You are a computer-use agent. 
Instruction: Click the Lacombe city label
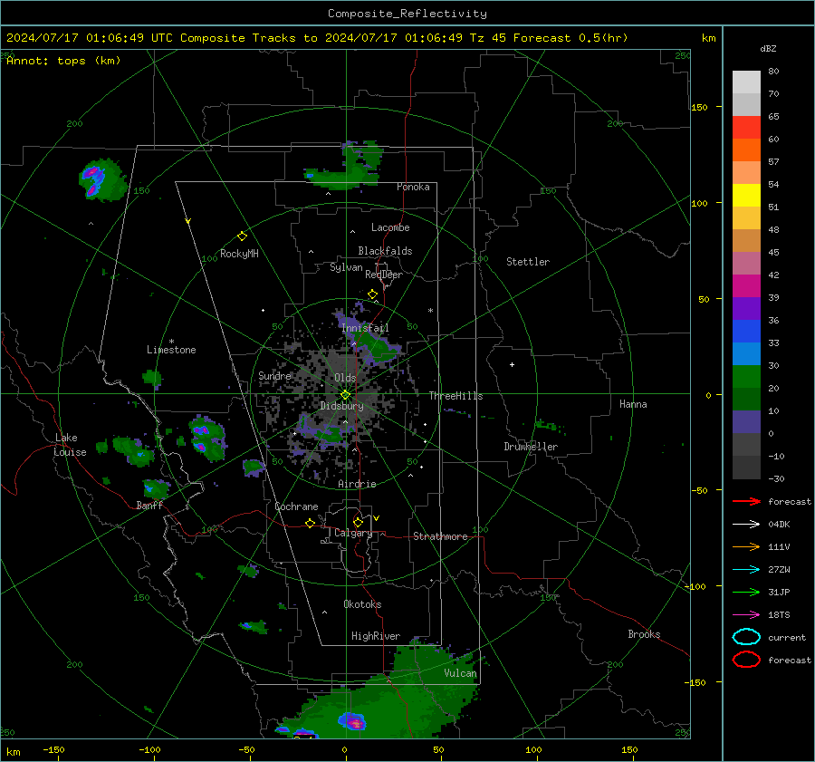tap(390, 227)
